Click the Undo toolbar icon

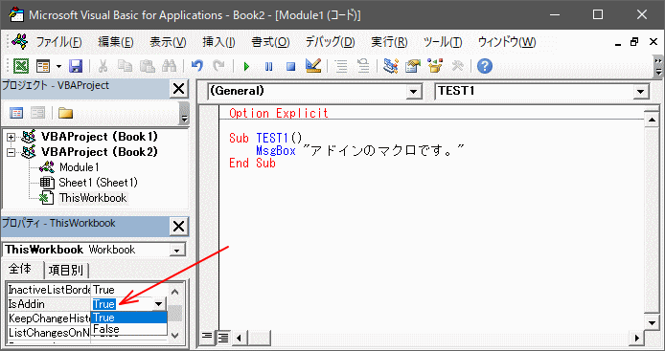[196, 66]
